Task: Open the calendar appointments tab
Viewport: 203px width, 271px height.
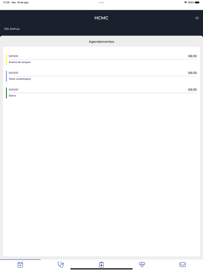Action: click(x=20, y=264)
